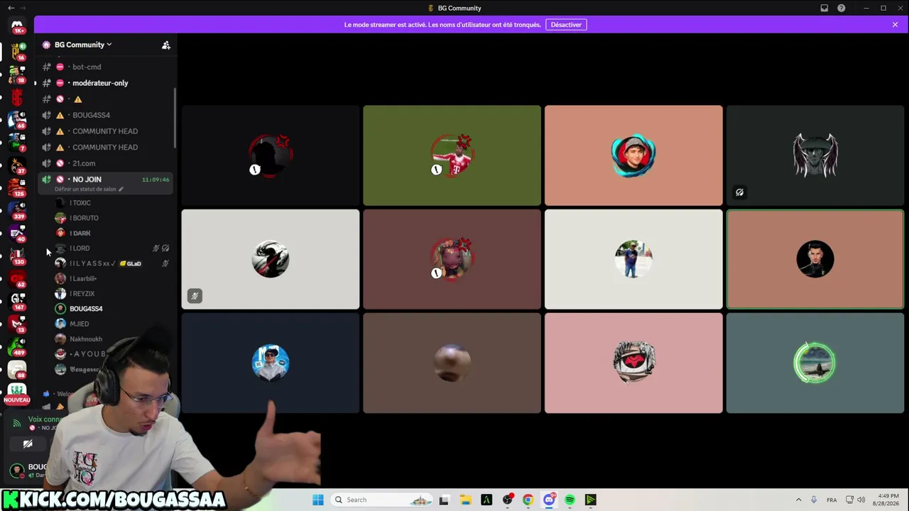This screenshot has height=511, width=909.
Task: Open the server icon with badge 65
Action: tap(17, 120)
